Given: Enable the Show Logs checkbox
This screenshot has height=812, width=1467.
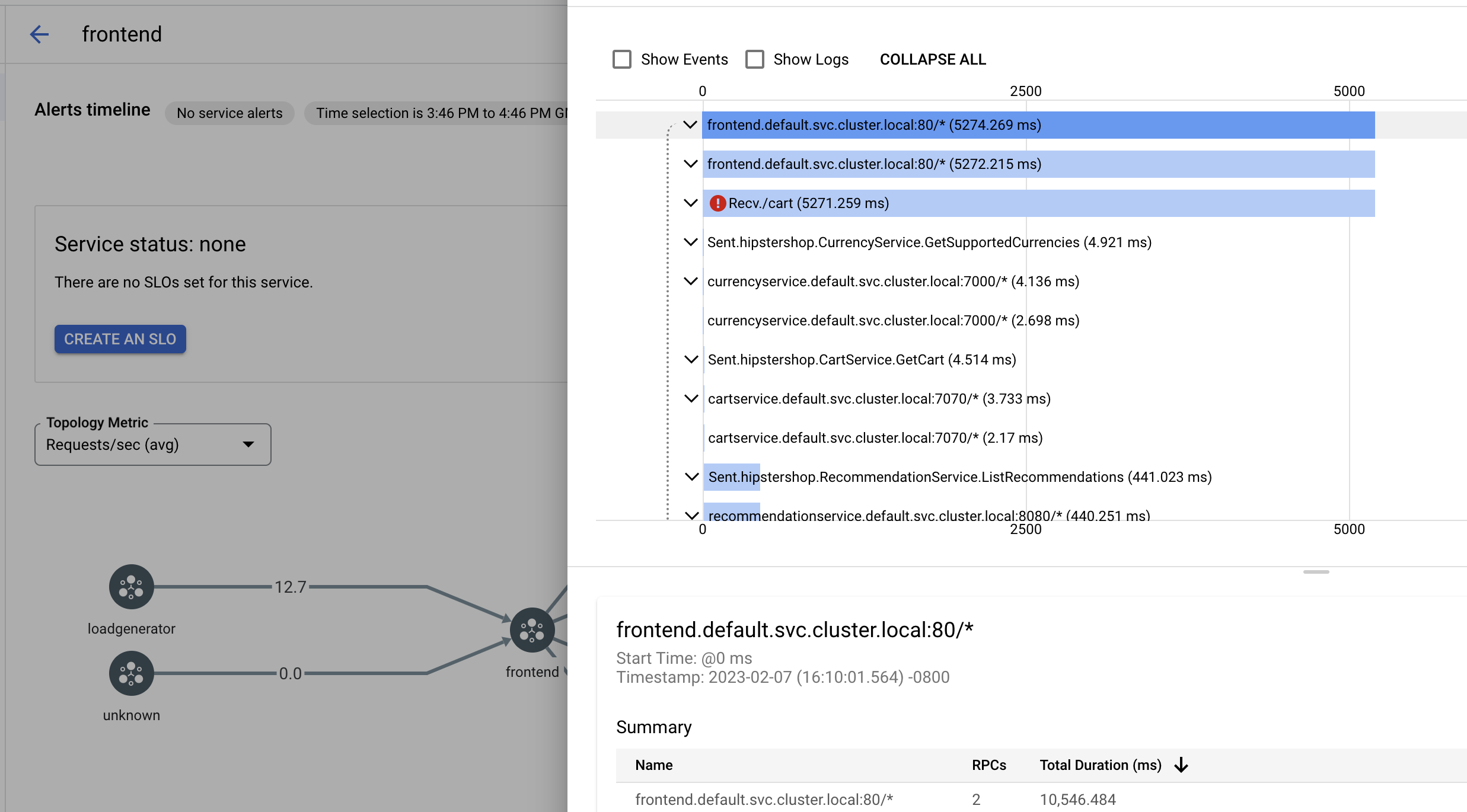Looking at the screenshot, I should tap(755, 59).
